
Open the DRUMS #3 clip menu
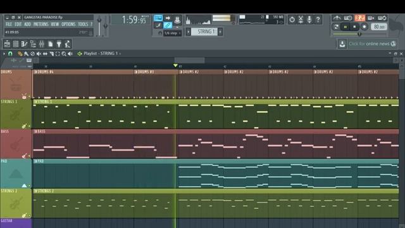click(136, 72)
